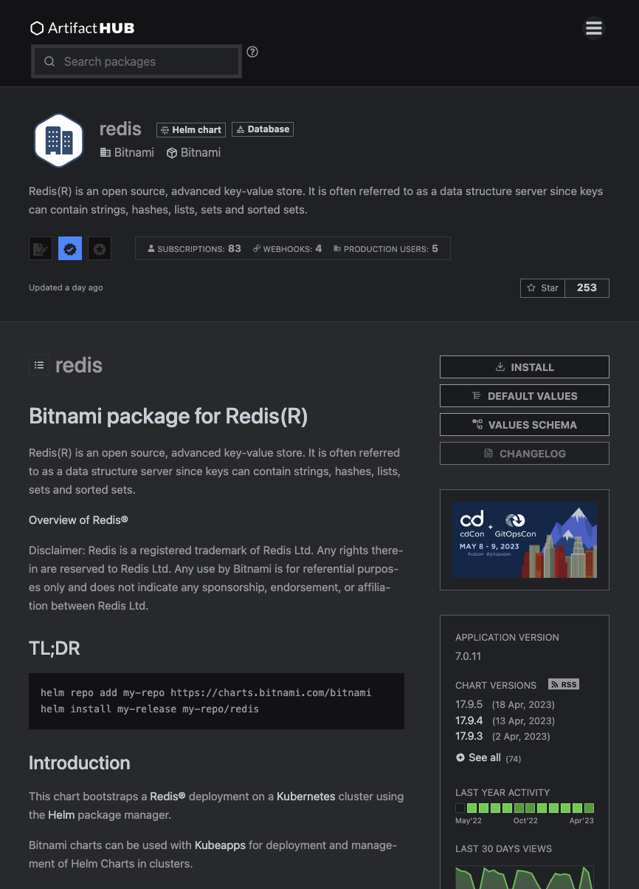The height and width of the screenshot is (889, 639).
Task: Click the redis package logo image
Action: click(58, 140)
